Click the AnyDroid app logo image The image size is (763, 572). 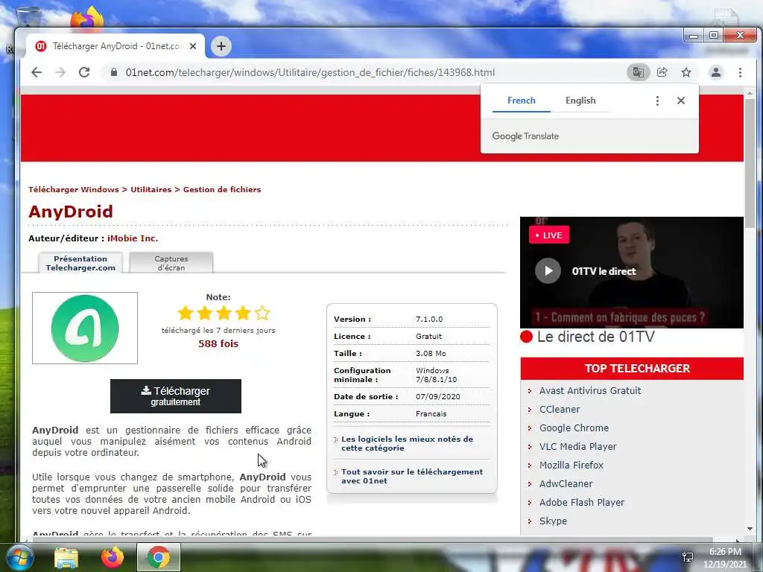(85, 328)
